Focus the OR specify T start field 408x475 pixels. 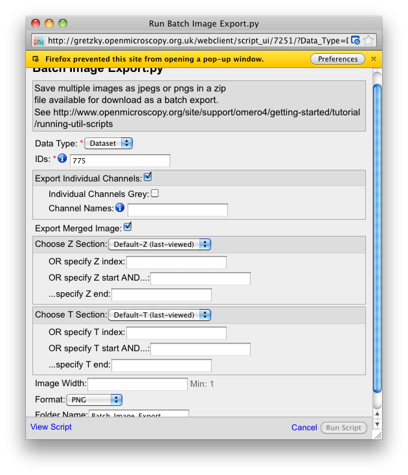tap(200, 349)
